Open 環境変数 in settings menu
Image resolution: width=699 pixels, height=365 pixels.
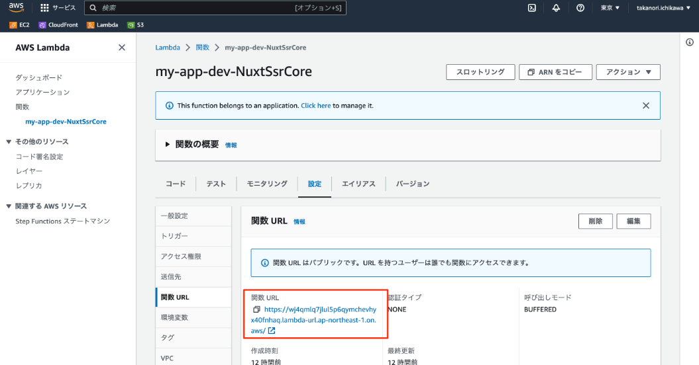tap(193, 317)
